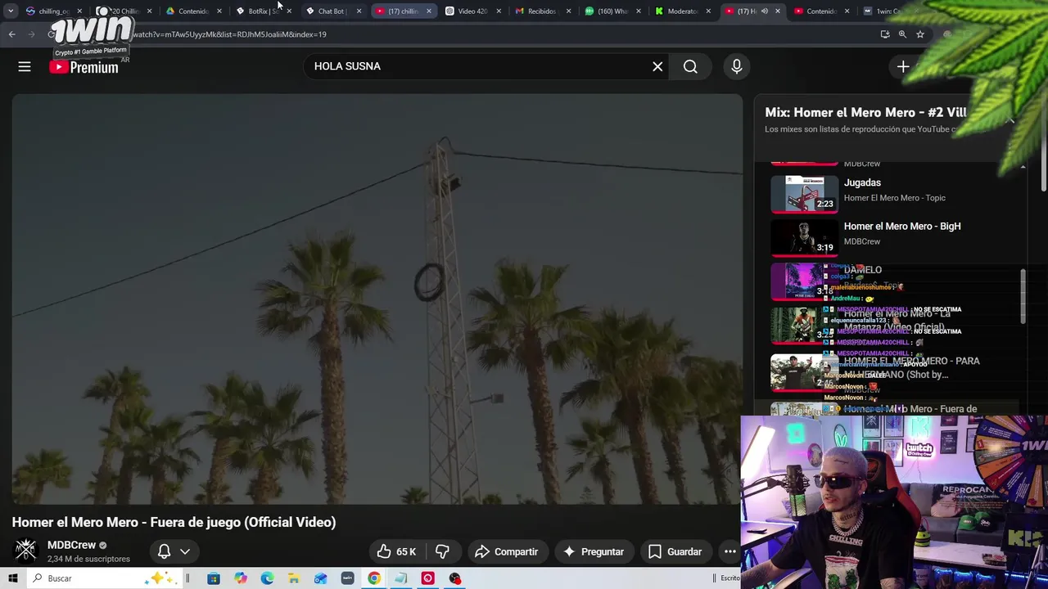The image size is (1048, 589).
Task: Run search with the magnifier button
Action: (690, 66)
